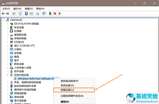This screenshot has height=104, width=159.
Task: Click the Update driver toolbar icon
Action: pyautogui.click(x=38, y=14)
